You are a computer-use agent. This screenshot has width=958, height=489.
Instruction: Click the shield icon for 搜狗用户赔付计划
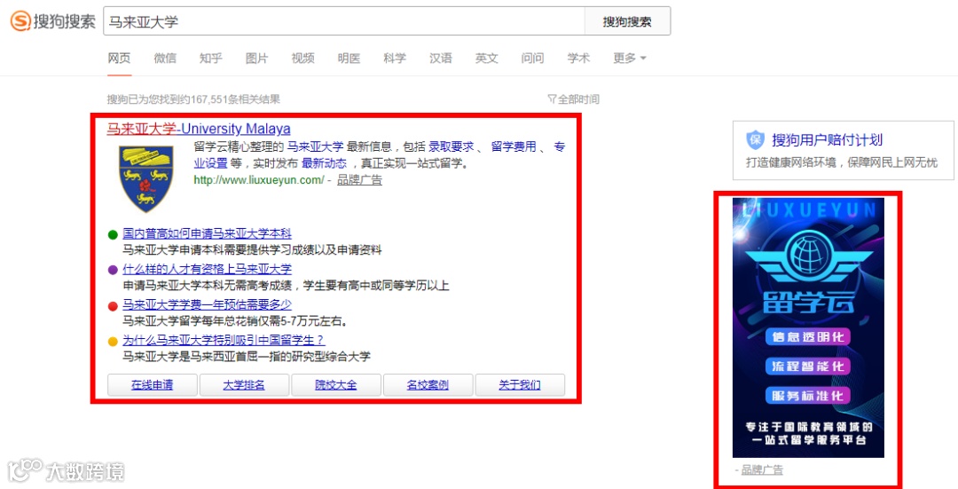click(756, 140)
